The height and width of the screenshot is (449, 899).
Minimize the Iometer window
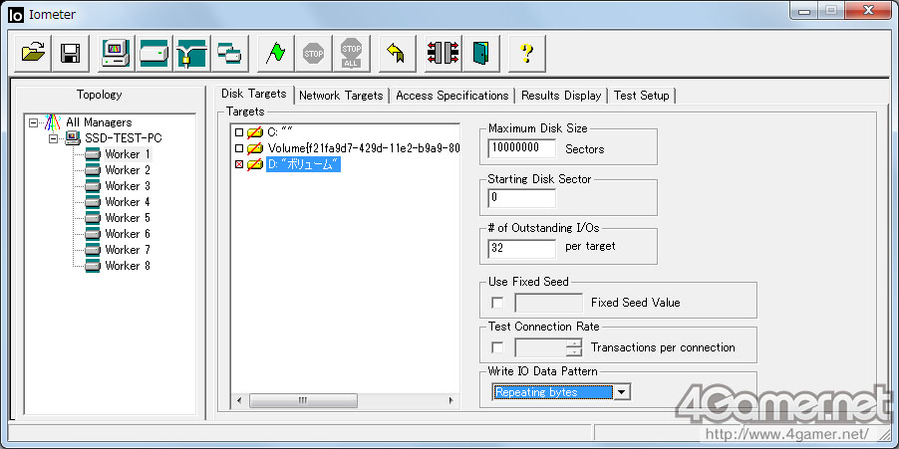[x=803, y=10]
